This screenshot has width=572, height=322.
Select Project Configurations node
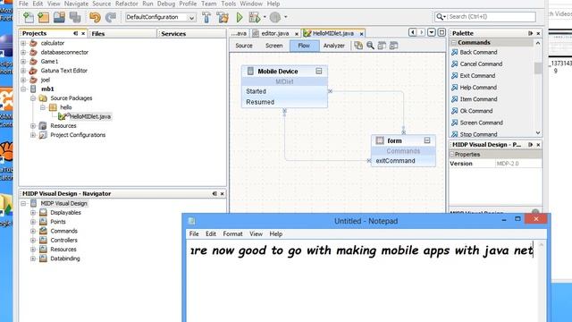pos(78,135)
